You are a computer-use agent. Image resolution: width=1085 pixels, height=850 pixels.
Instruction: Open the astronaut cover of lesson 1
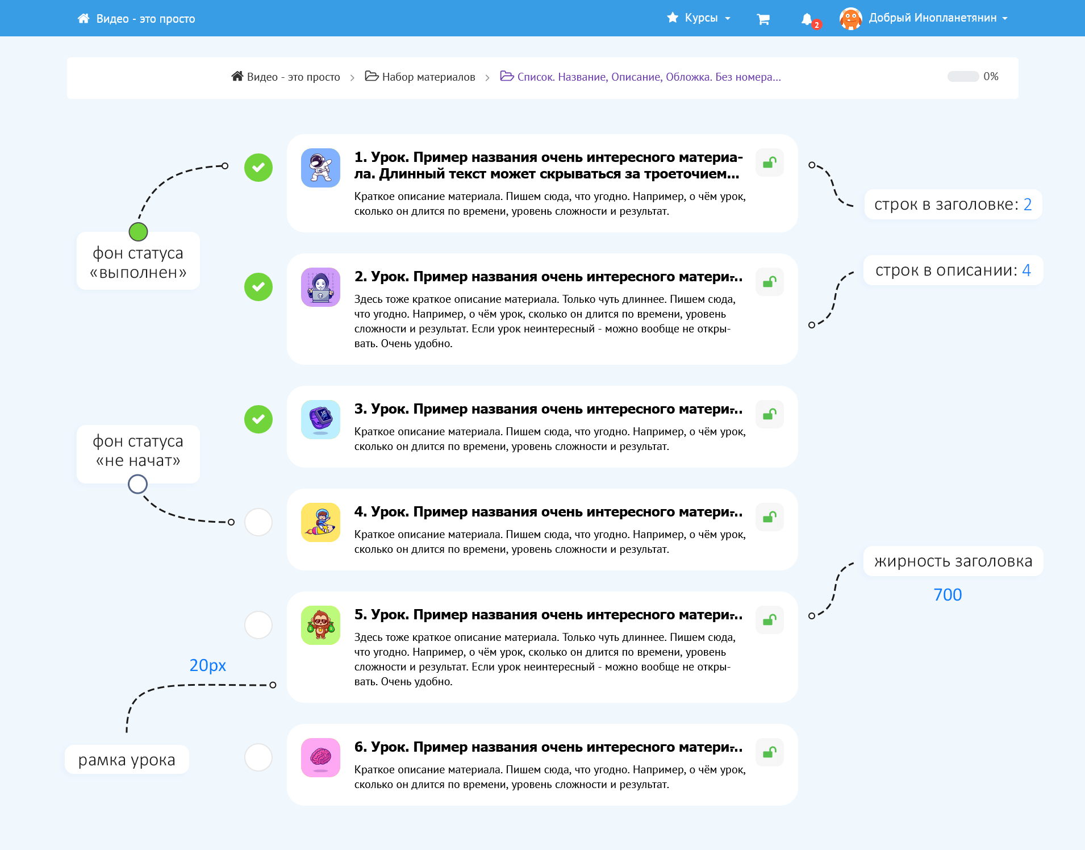pyautogui.click(x=320, y=168)
